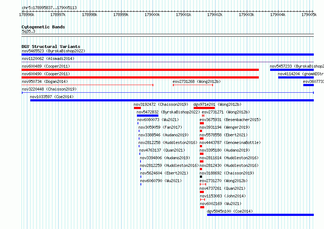Select nsv5624604 (Ebert2021) label
This screenshot has height=229, width=324.
(164, 173)
